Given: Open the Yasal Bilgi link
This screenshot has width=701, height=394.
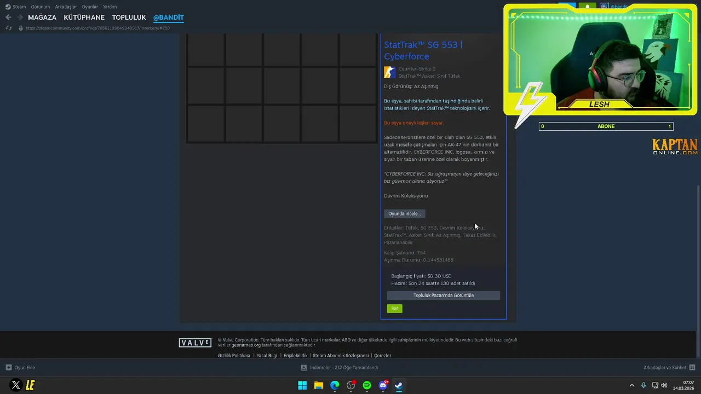Looking at the screenshot, I should 267,356.
